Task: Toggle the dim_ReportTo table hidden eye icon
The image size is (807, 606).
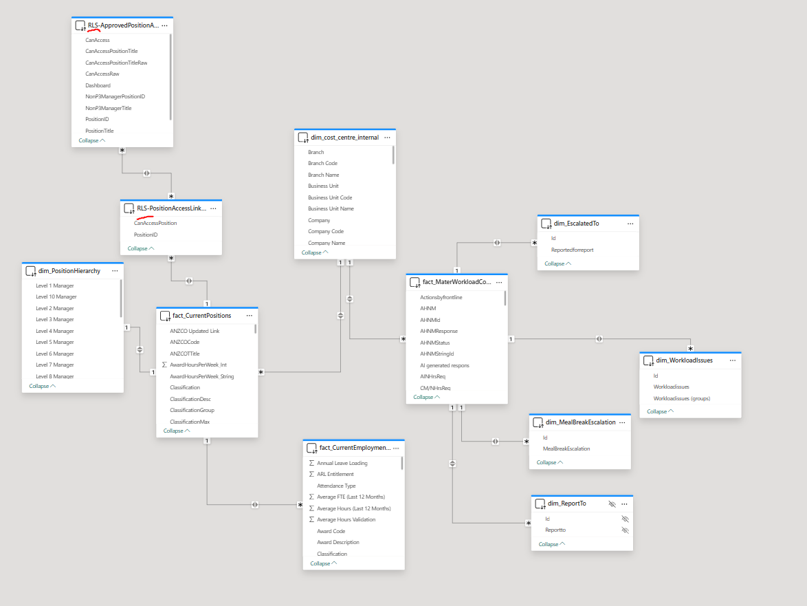Action: coord(612,504)
